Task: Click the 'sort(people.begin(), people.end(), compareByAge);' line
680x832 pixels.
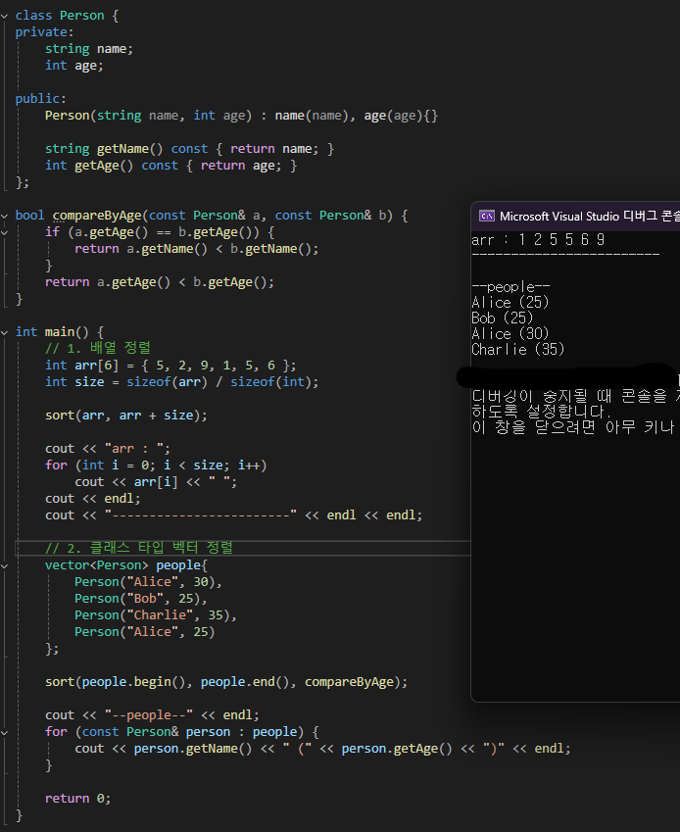Action: [x=226, y=682]
